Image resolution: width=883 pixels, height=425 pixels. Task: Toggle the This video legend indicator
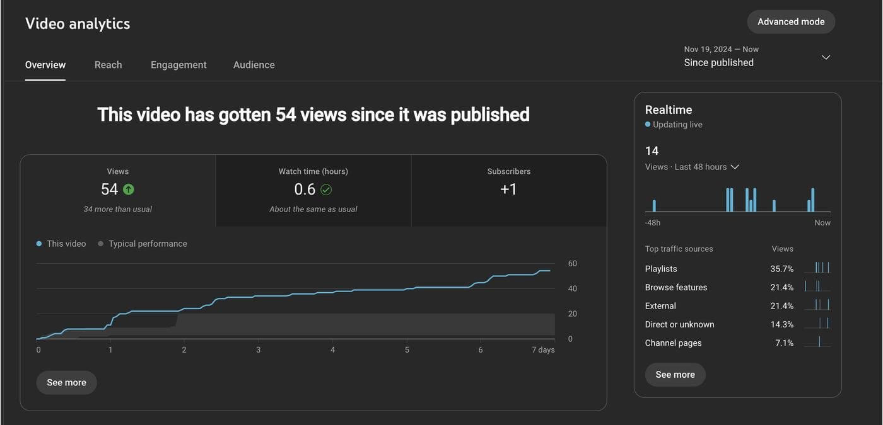click(x=39, y=243)
